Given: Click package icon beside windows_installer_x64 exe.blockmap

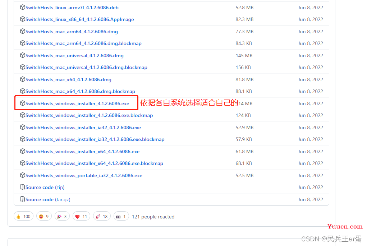Looking at the screenshot, I should tap(23, 163).
